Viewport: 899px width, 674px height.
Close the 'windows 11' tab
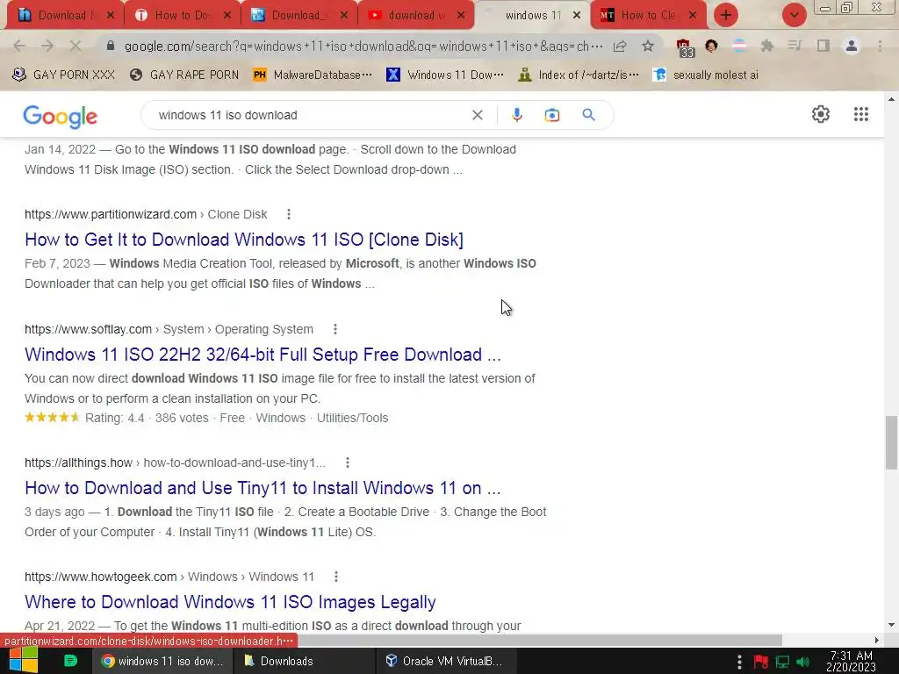[x=578, y=15]
